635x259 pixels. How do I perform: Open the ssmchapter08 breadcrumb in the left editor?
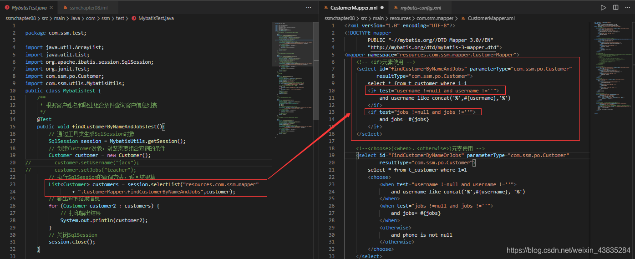[21, 18]
